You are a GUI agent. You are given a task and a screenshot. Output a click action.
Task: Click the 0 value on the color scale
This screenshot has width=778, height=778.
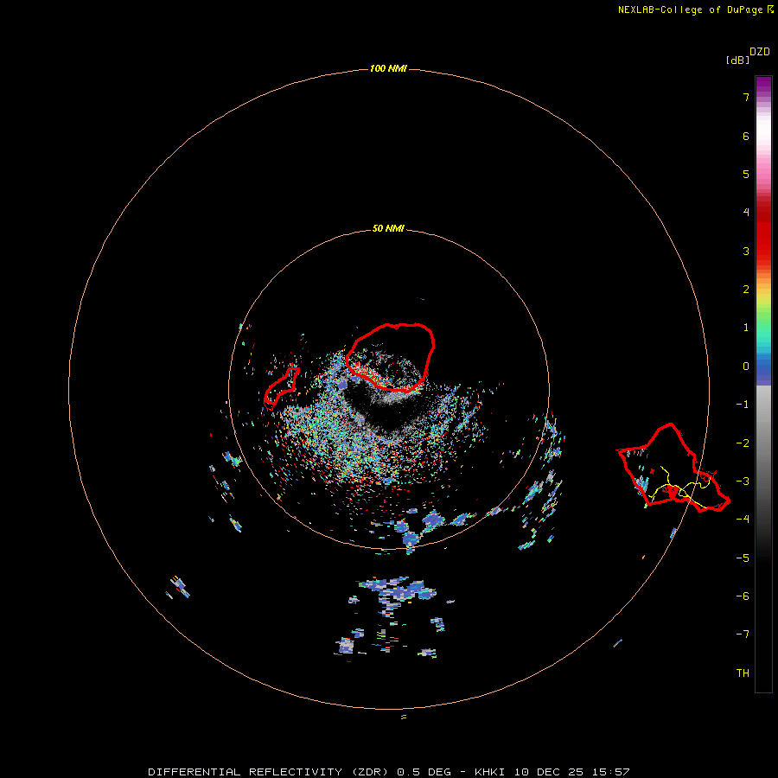746,367
